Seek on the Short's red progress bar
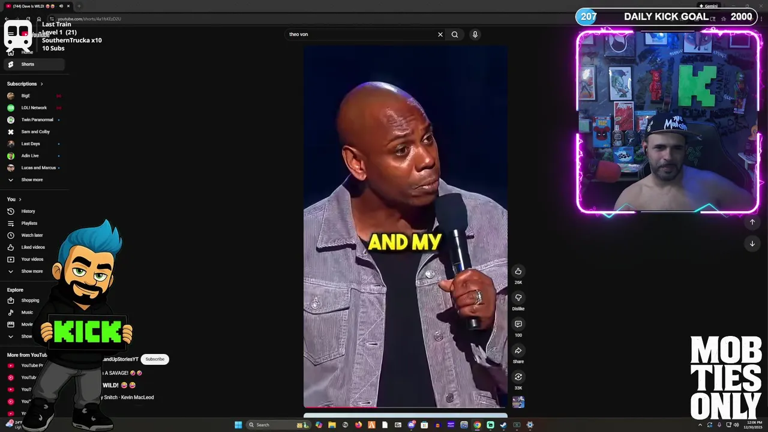Viewport: 768px width, 432px height. (405, 407)
